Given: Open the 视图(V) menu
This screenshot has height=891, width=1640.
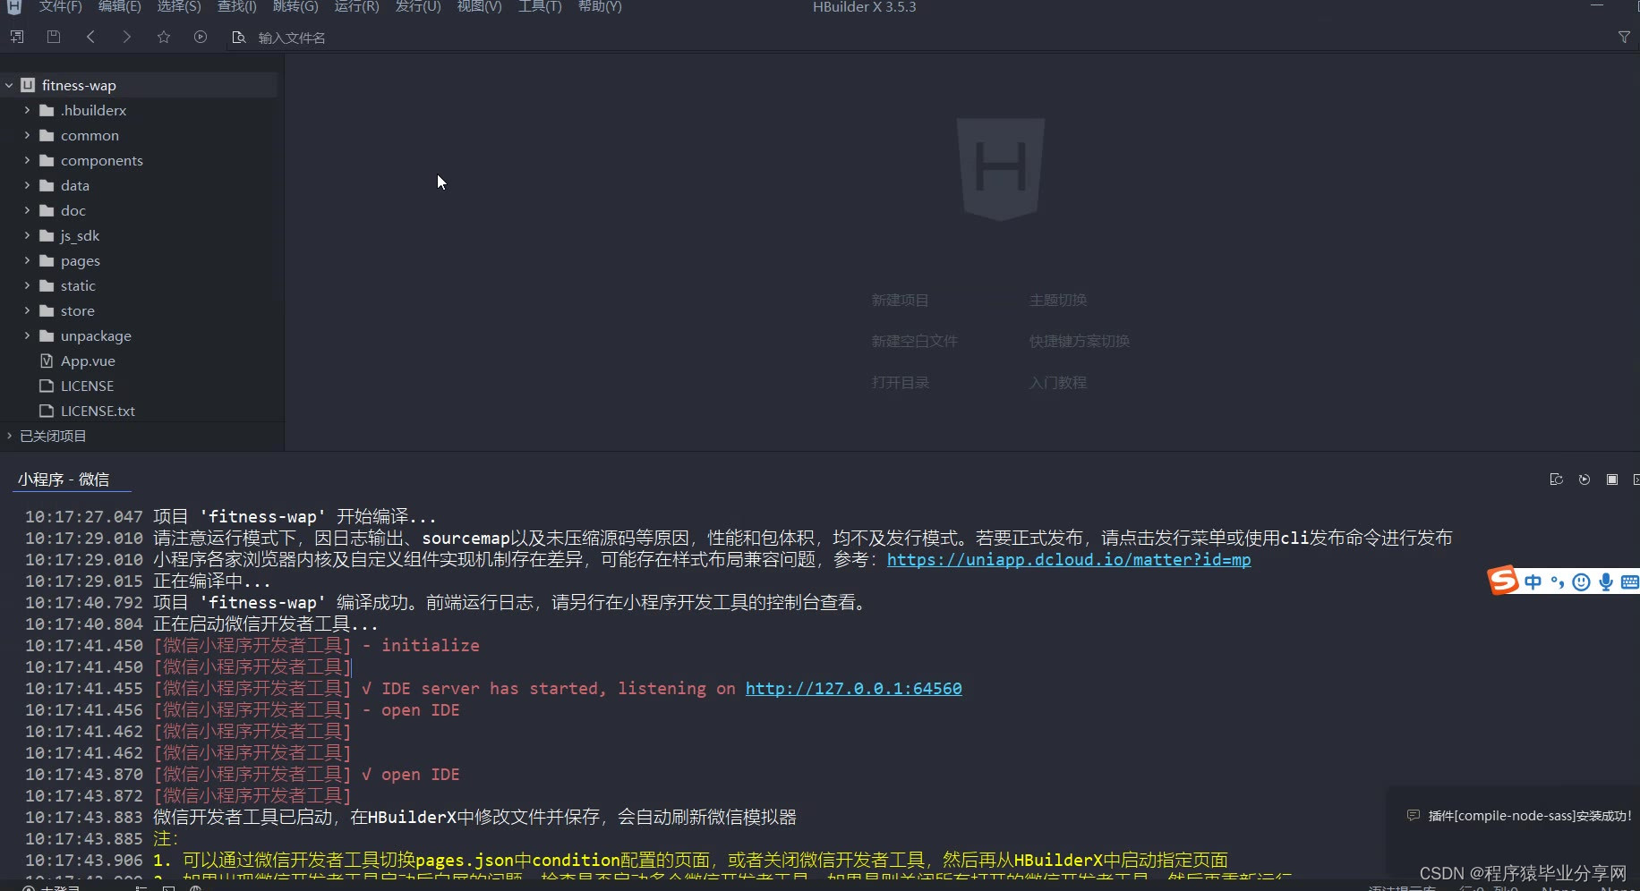Looking at the screenshot, I should pyautogui.click(x=479, y=7).
